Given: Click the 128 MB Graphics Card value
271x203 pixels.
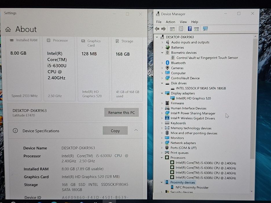Looking at the screenshot, I should [89, 54].
